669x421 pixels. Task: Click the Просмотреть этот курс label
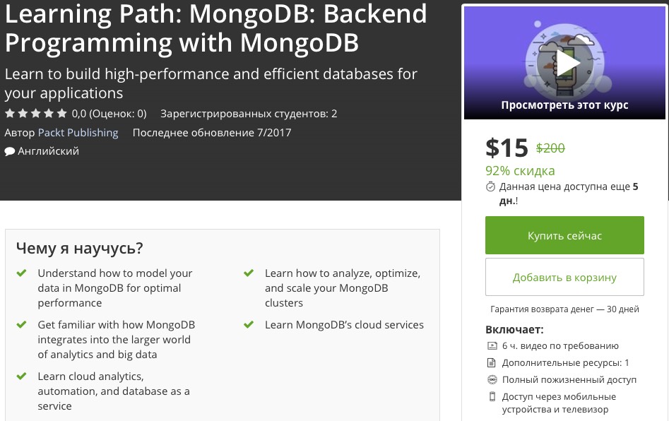564,105
